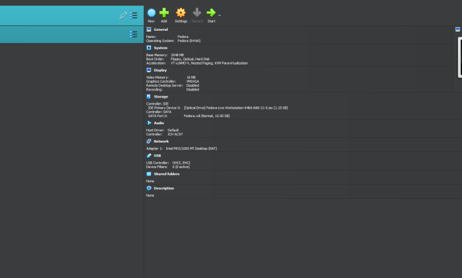Click the Preview panel monitor icon

(458, 30)
